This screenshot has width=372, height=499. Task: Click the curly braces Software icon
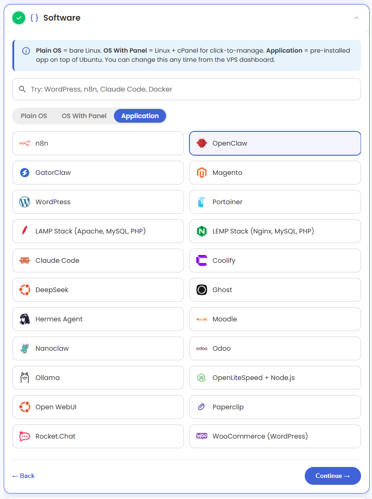tap(34, 18)
